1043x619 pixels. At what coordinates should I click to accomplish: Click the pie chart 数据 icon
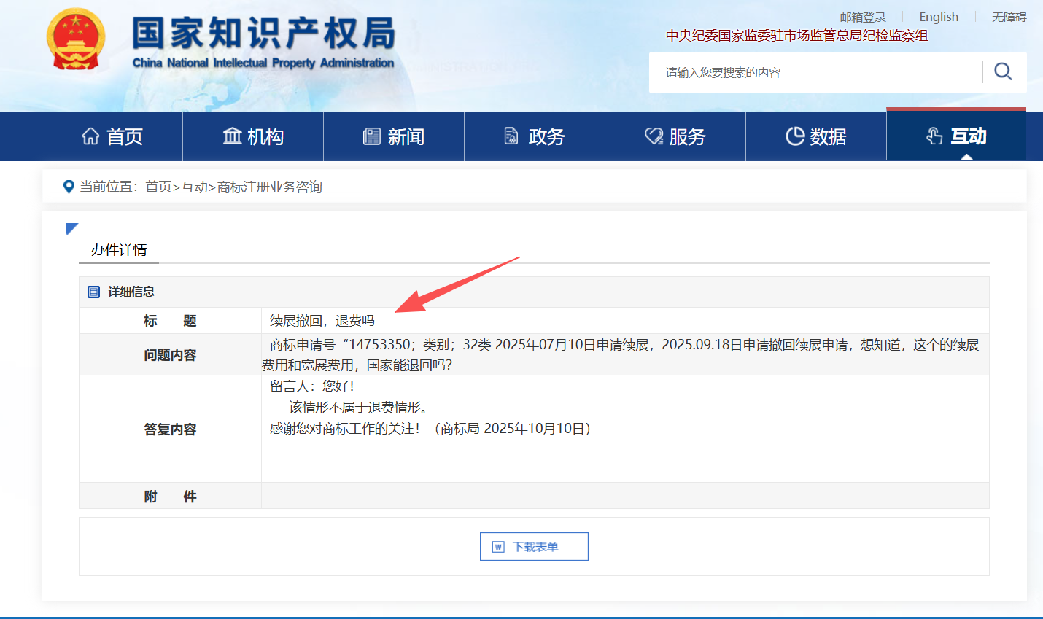(x=794, y=136)
